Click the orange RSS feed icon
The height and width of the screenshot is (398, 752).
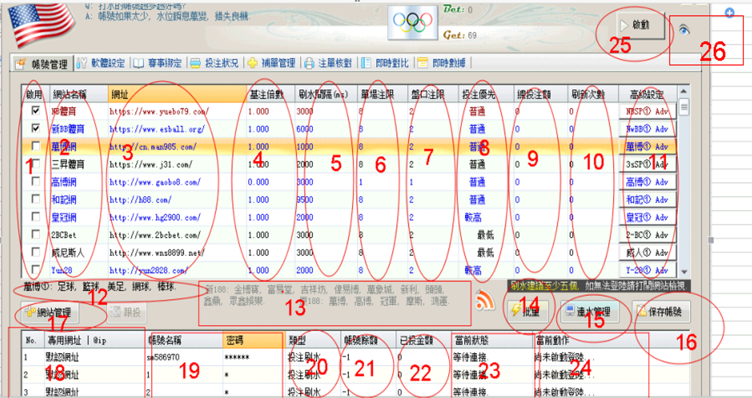click(486, 301)
